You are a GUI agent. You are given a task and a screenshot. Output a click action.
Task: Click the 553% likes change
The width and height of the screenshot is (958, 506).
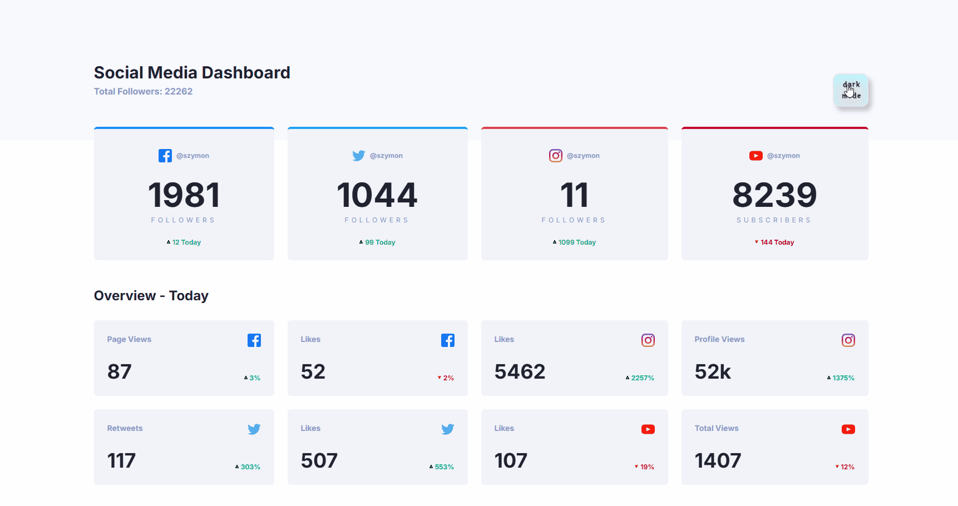tap(444, 467)
